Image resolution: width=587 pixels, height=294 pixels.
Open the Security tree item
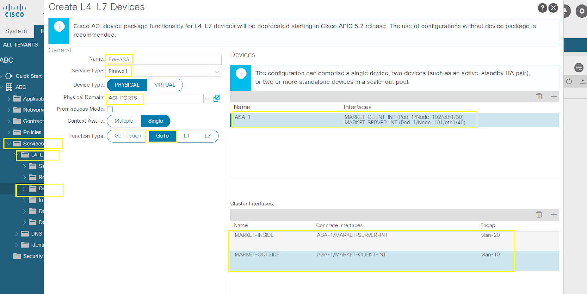tap(33, 256)
